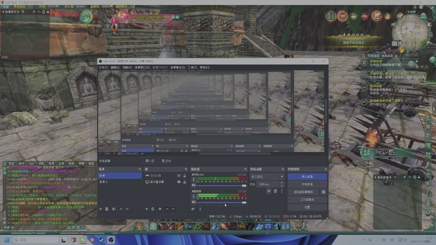
Task: Open the book icon in game top bar
Action: tap(331, 16)
